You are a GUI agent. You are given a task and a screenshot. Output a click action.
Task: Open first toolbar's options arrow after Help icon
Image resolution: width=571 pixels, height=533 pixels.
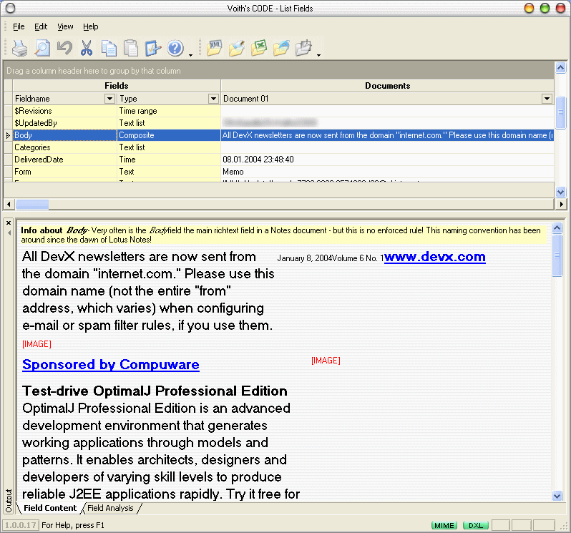click(190, 55)
